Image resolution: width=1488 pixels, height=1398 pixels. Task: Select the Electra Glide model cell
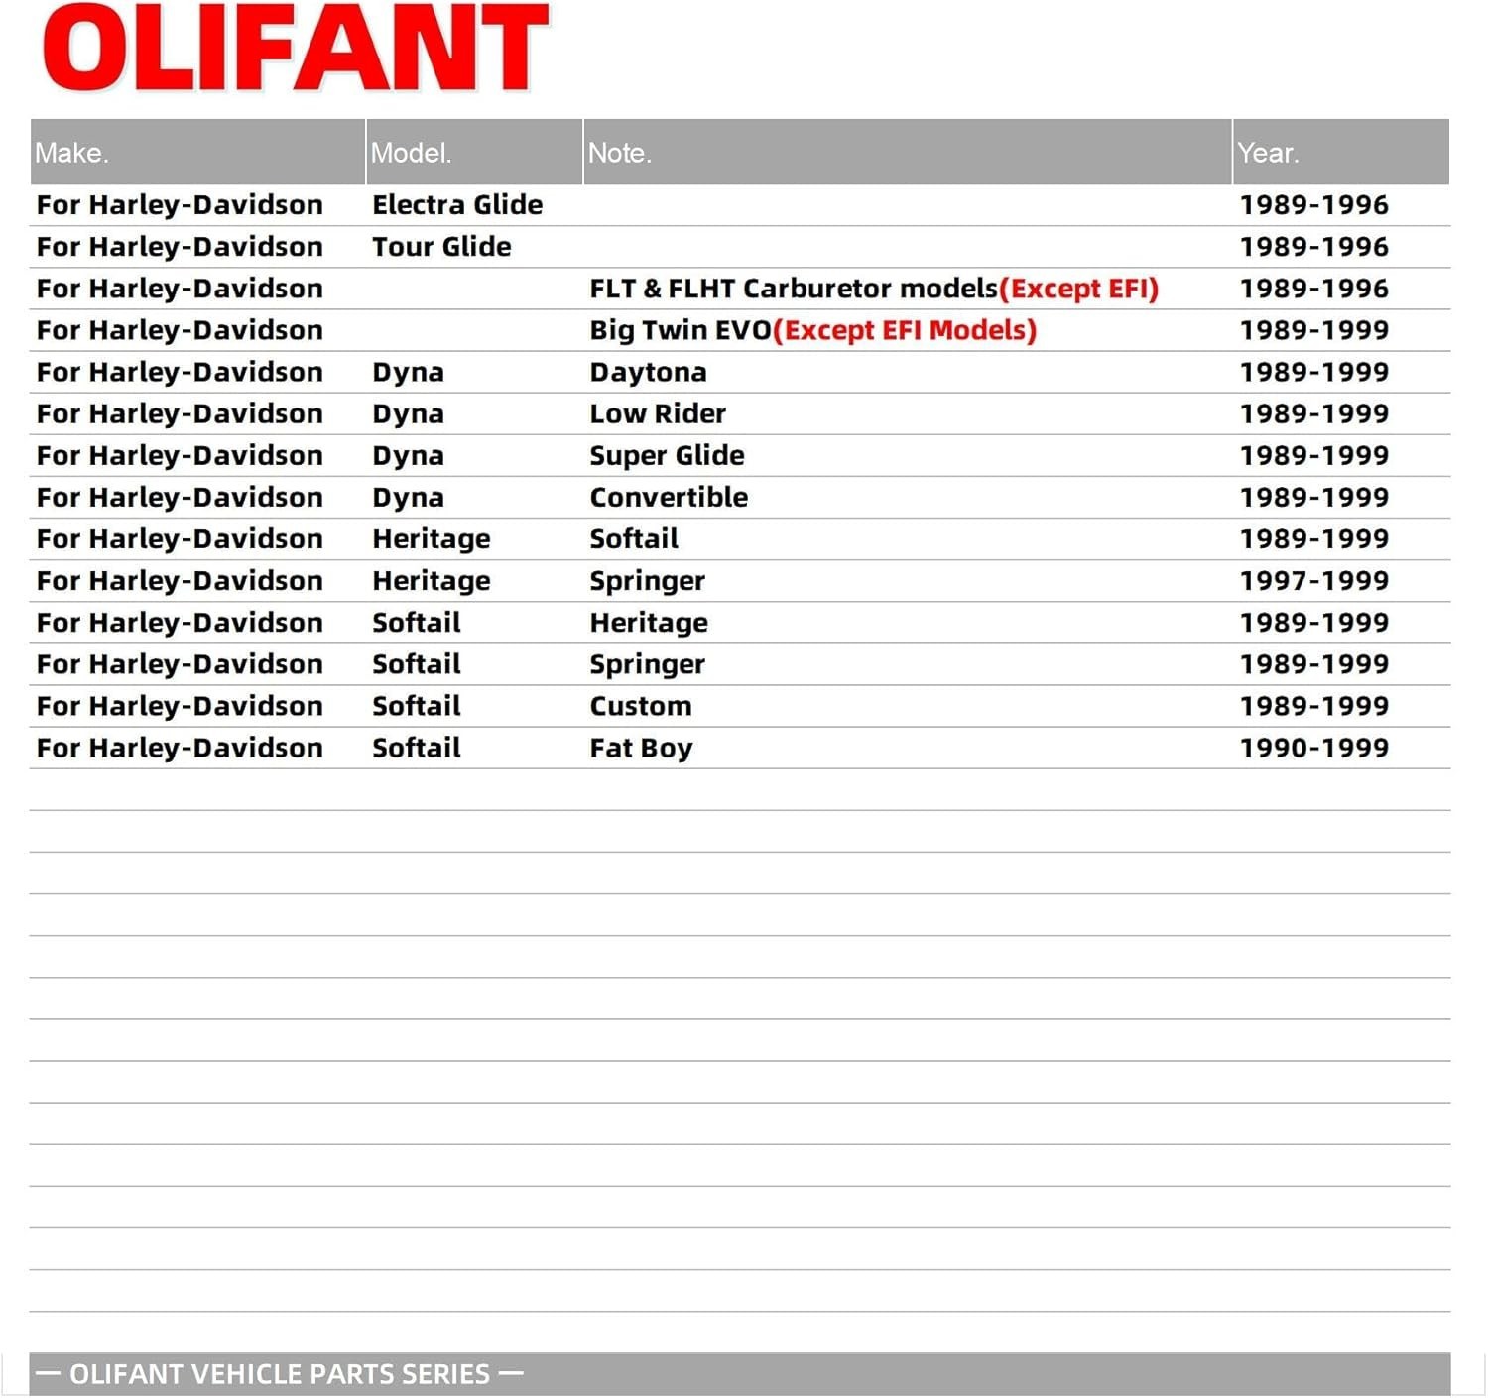point(457,205)
